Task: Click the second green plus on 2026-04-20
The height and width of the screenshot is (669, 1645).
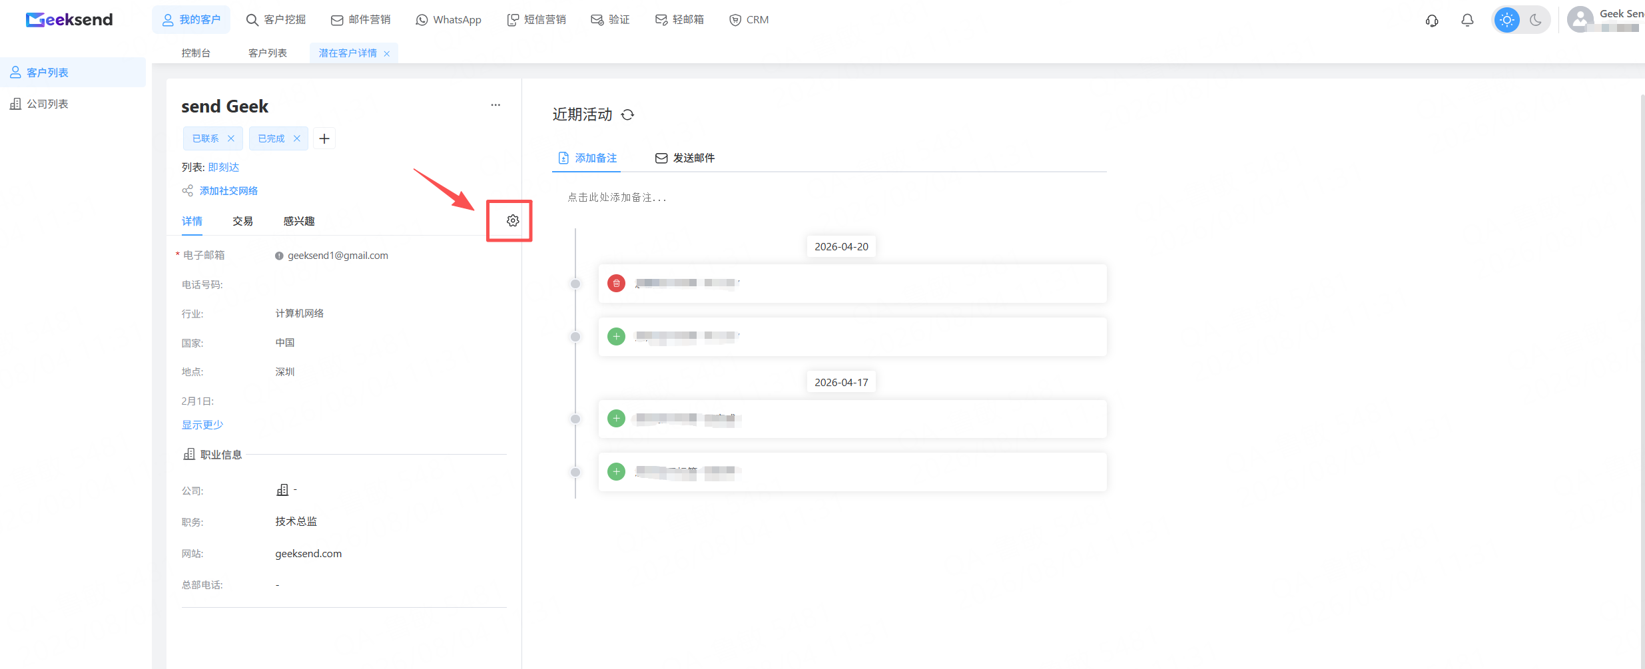Action: click(x=617, y=337)
